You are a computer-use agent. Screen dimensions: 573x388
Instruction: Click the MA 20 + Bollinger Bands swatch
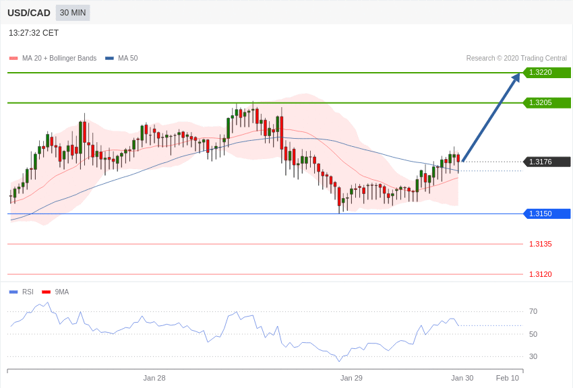(13, 58)
